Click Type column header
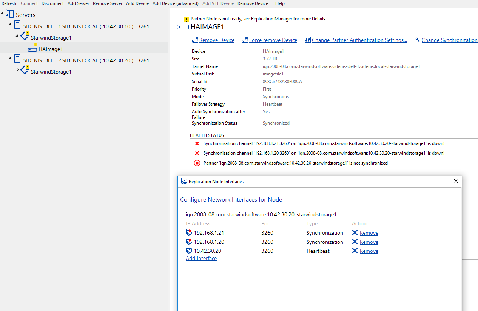Screen dimensions: 478x311 pos(312,223)
